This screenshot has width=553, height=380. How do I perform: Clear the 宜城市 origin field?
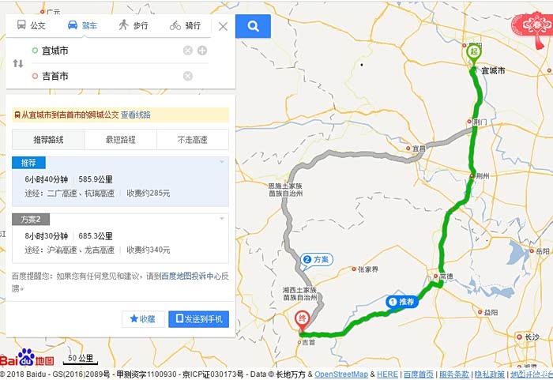(188, 51)
